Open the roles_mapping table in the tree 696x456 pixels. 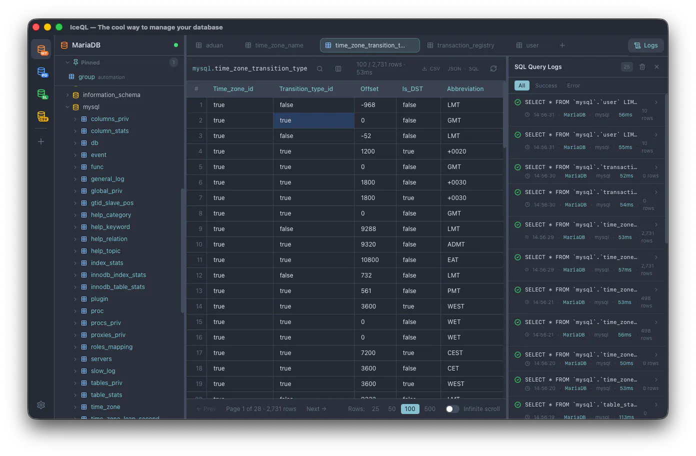tap(111, 347)
